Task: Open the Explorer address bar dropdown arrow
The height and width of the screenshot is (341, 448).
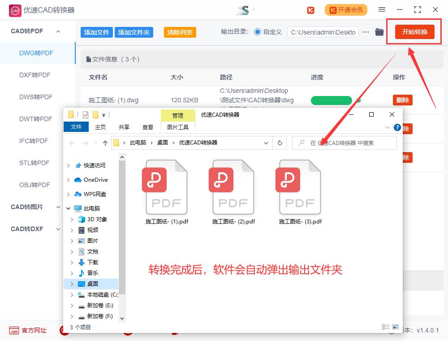Action: point(266,143)
